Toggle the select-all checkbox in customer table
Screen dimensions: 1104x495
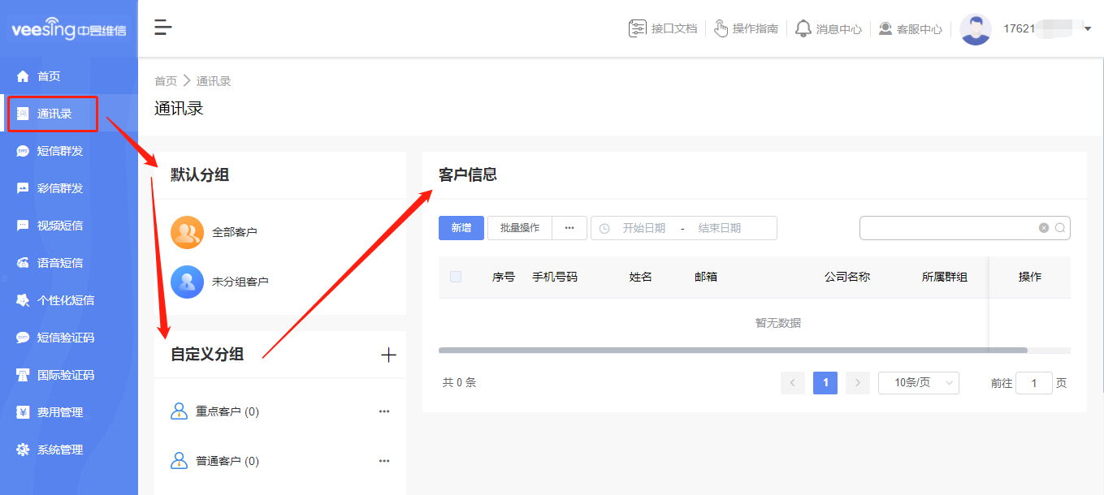(x=455, y=276)
